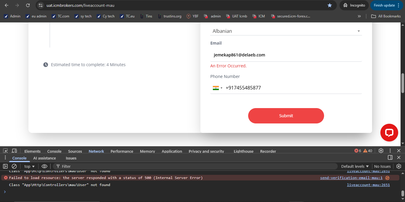Reload the page with the refresh icon
The width and height of the screenshot is (405, 202).
click(x=28, y=5)
